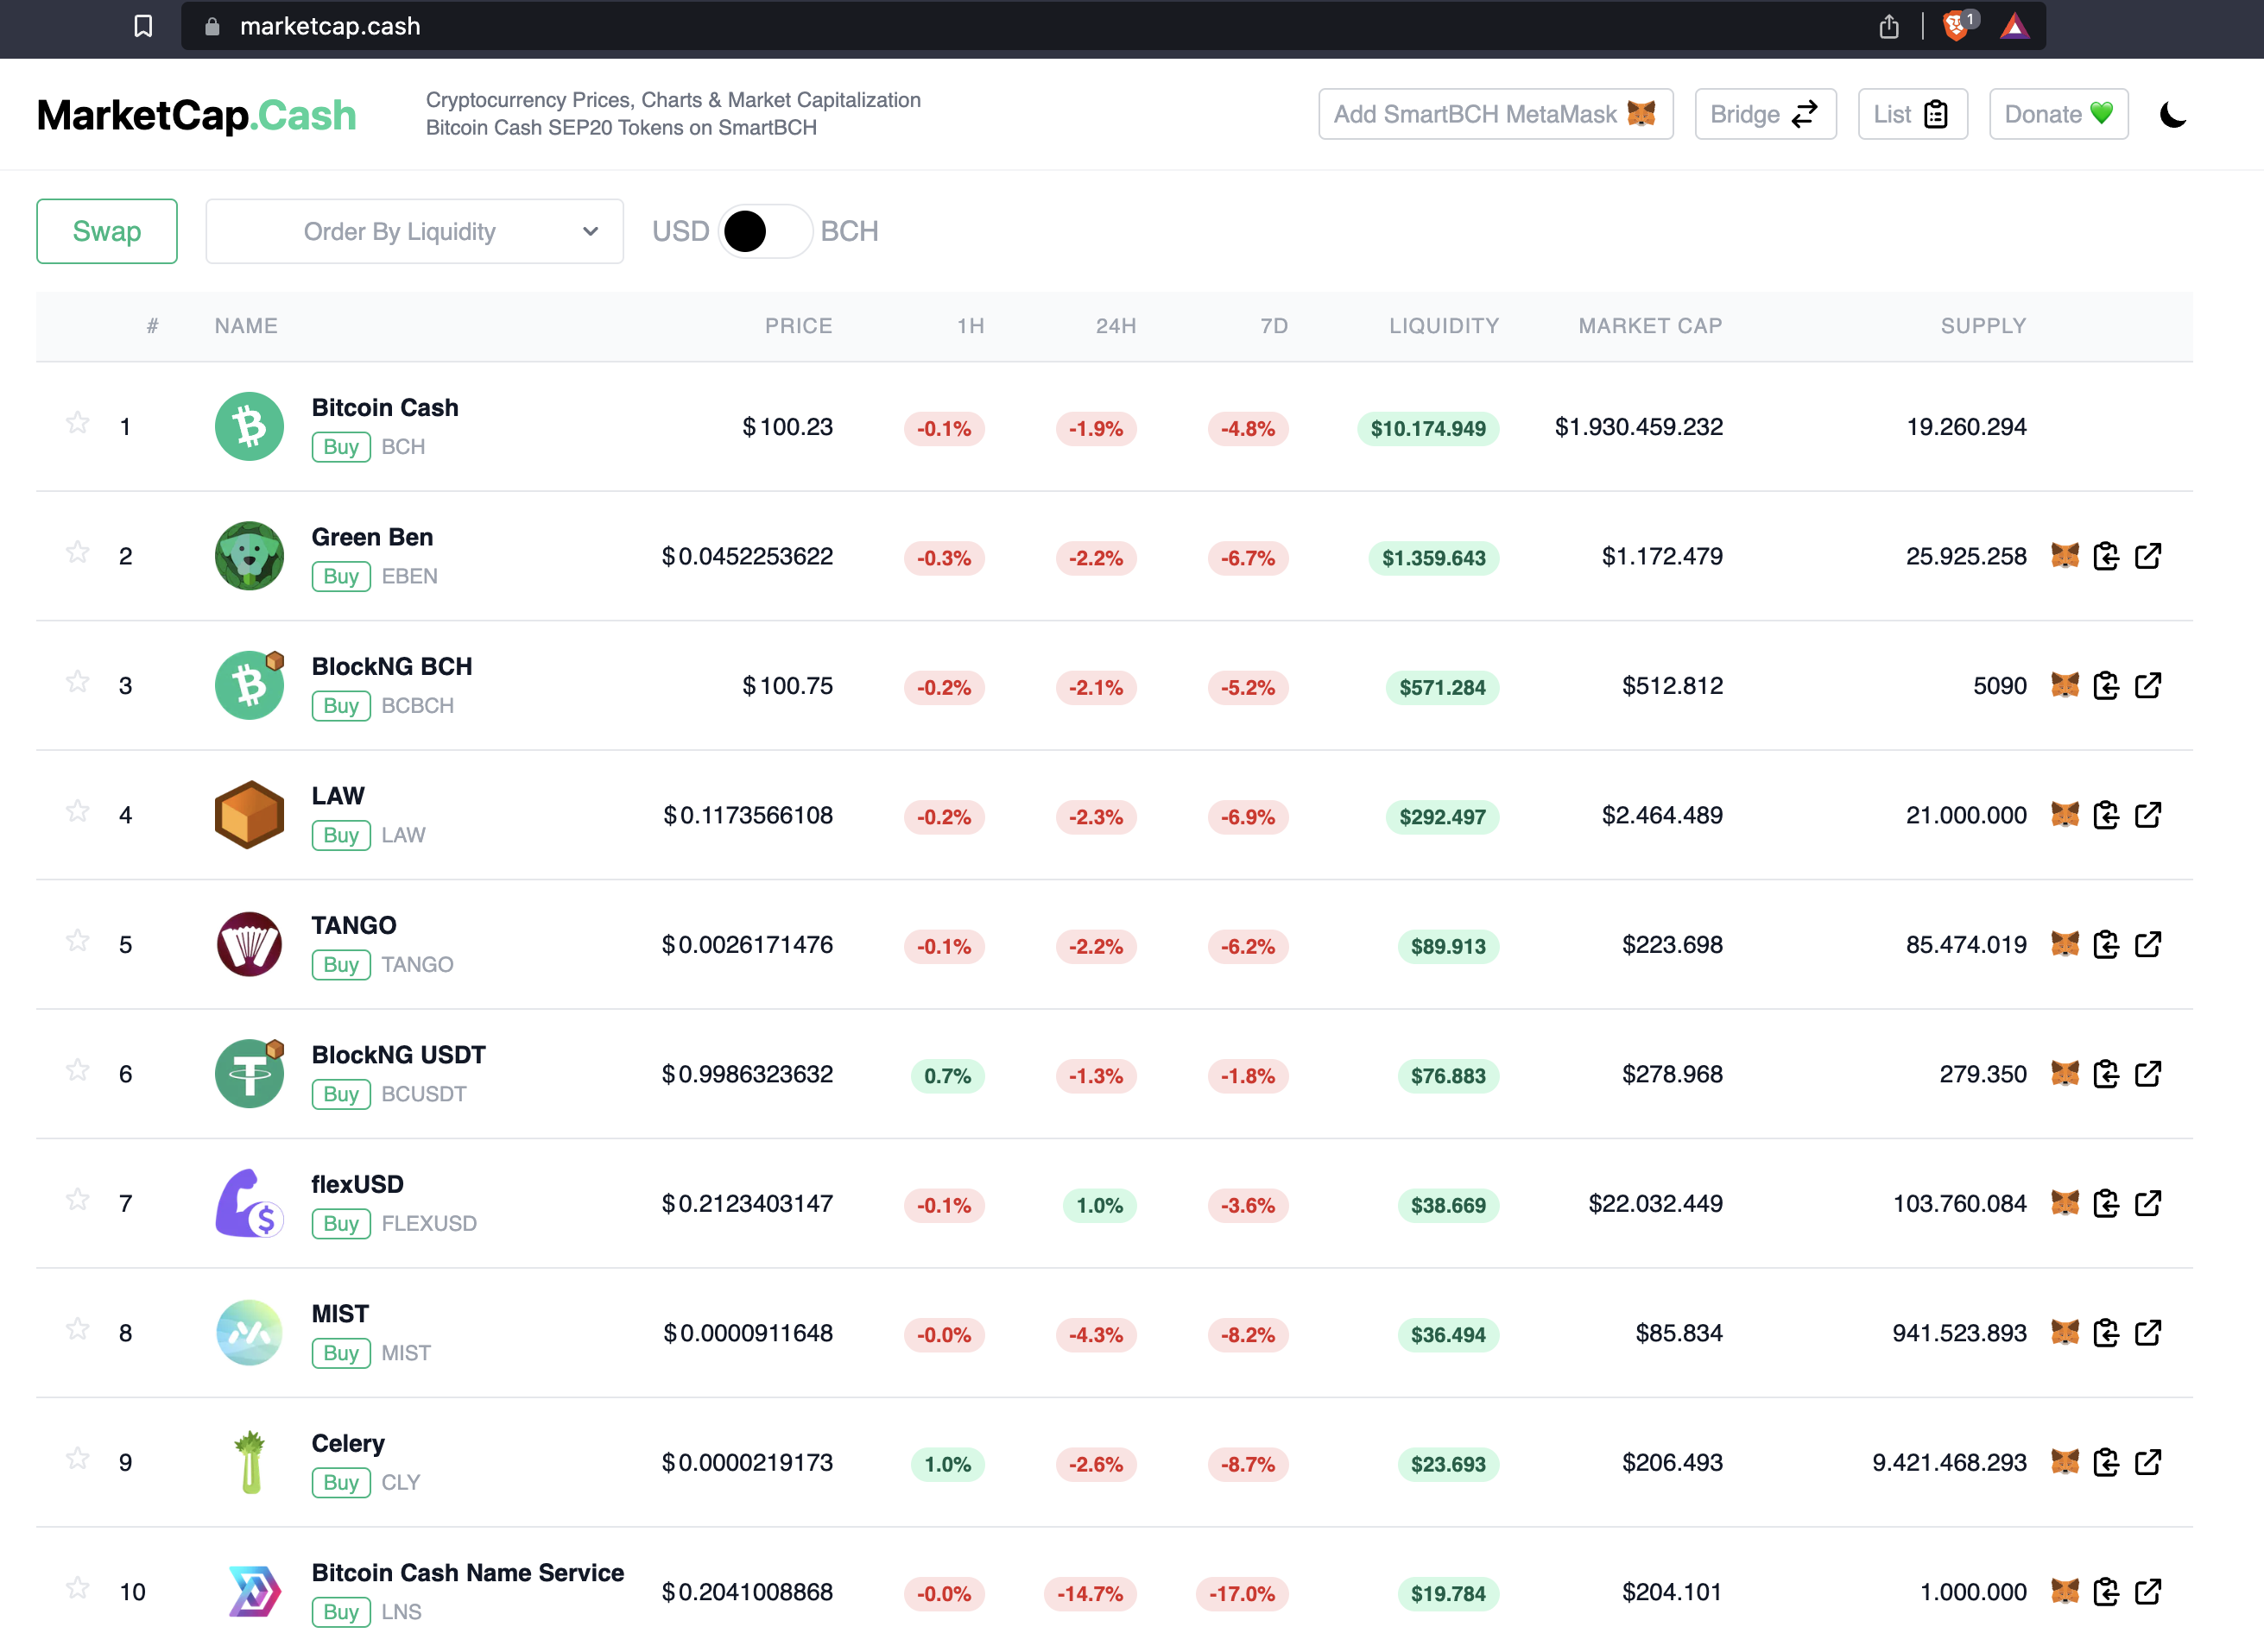The width and height of the screenshot is (2264, 1652).
Task: Copy flexUSD contract address icon
Action: (x=2106, y=1203)
